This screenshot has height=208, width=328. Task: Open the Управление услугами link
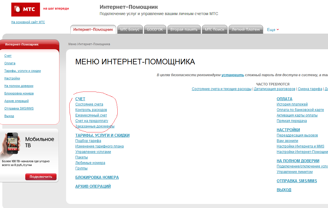point(93,152)
